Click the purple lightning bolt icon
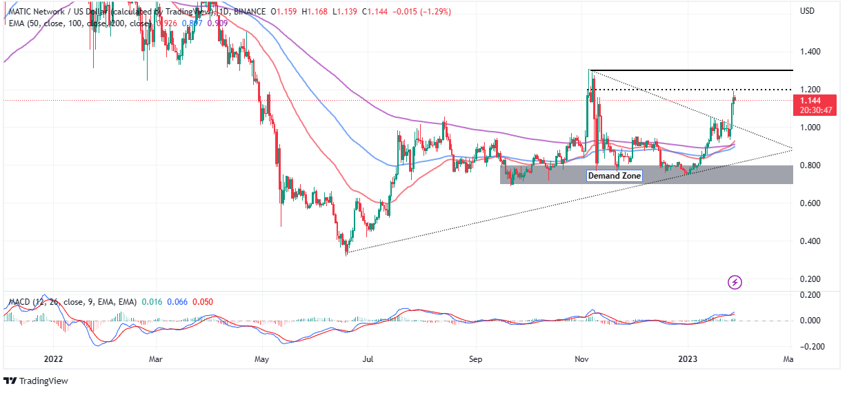Viewport: 847px width, 393px height. pyautogui.click(x=735, y=282)
